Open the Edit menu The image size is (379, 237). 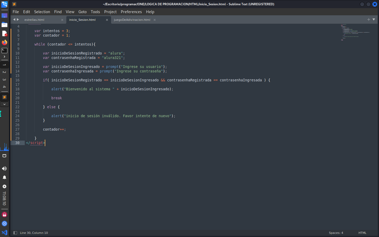(27, 12)
